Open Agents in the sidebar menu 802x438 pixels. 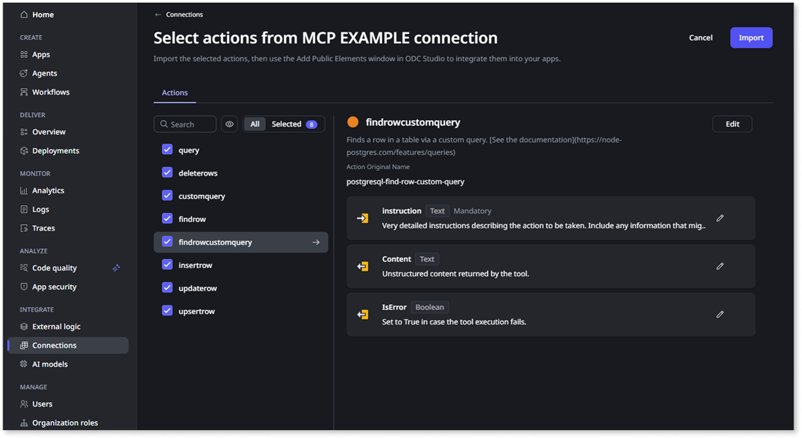[44, 73]
